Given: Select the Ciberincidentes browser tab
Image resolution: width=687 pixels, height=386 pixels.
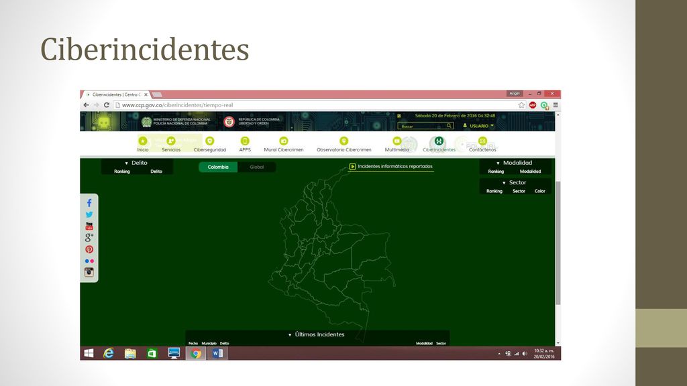Looking at the screenshot, I should [116, 94].
